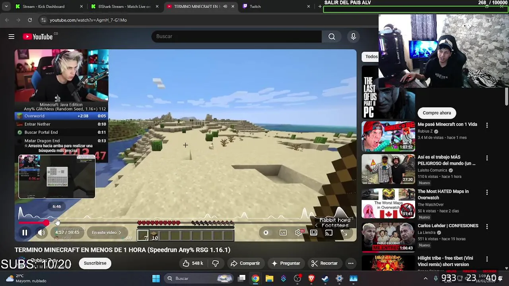509x286 pixels.
Task: Open options for Luisito Comunica video
Action: [487, 158]
